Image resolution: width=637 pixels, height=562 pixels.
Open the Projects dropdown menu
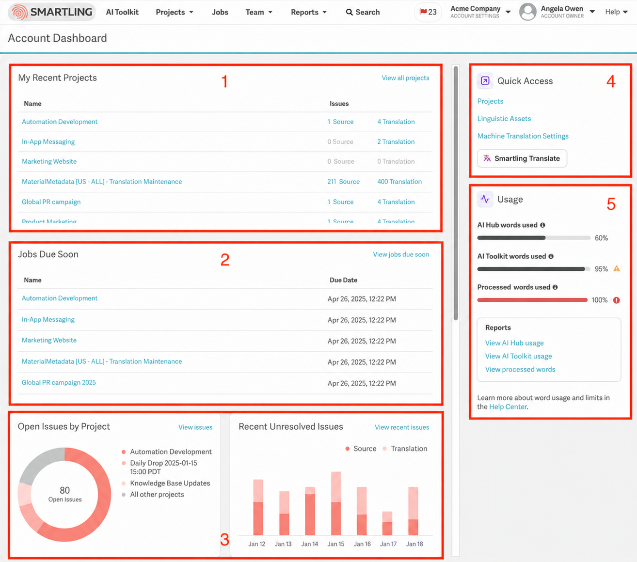[175, 12]
